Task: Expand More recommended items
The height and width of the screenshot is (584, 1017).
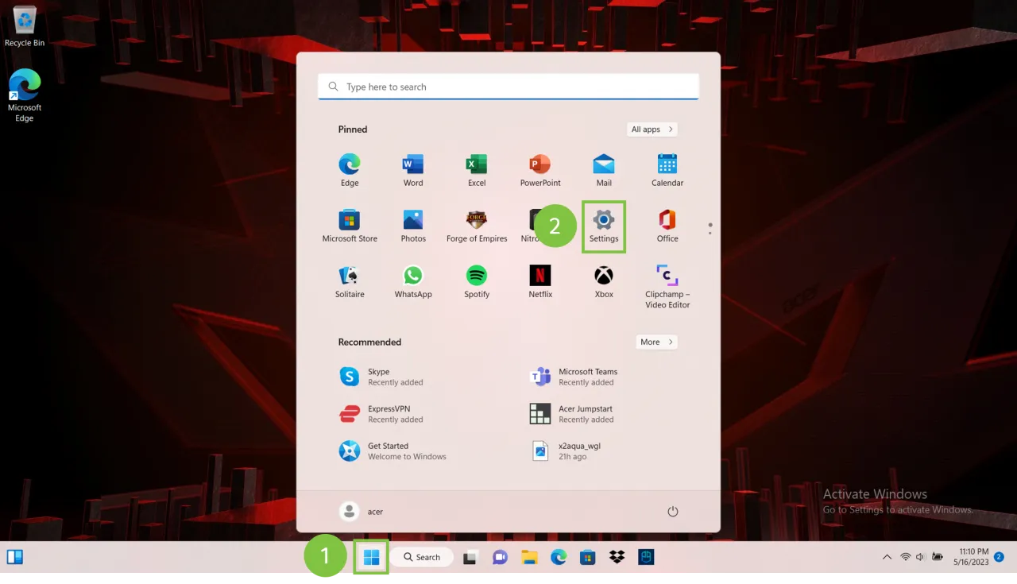Action: (x=656, y=342)
